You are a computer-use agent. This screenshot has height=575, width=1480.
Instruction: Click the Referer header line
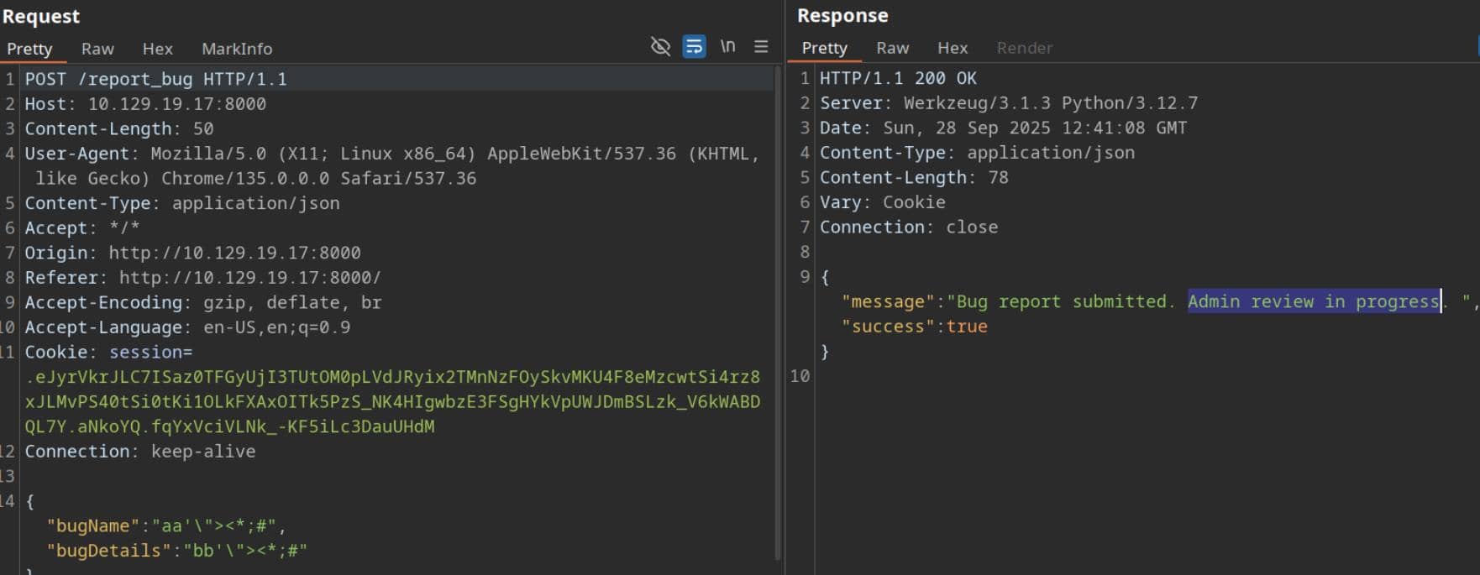point(202,277)
